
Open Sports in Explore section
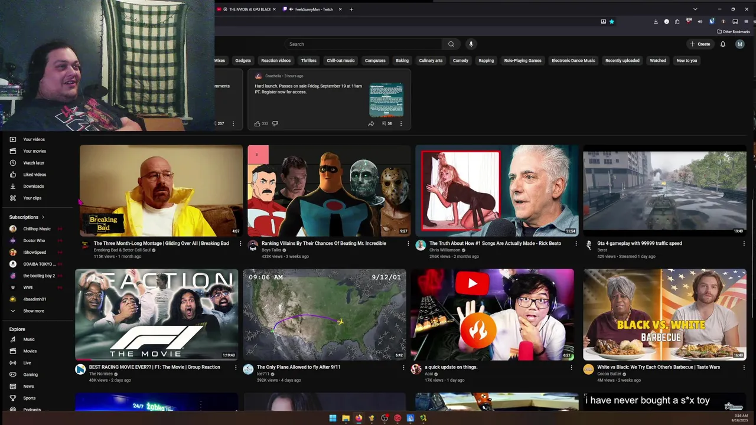(x=28, y=398)
